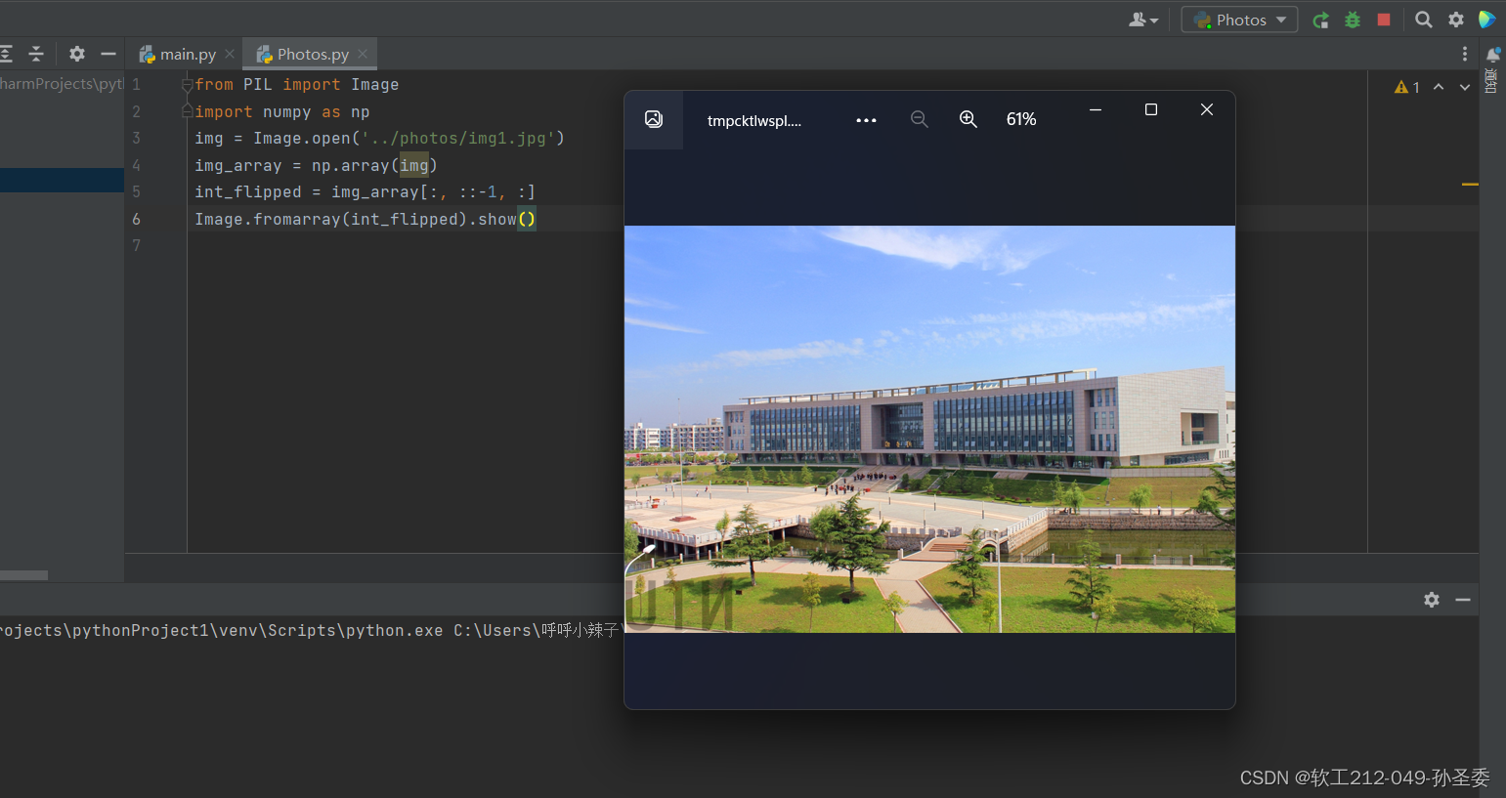Open the Photos run configuration dropdown
This screenshot has width=1506, height=798.
pyautogui.click(x=1239, y=19)
